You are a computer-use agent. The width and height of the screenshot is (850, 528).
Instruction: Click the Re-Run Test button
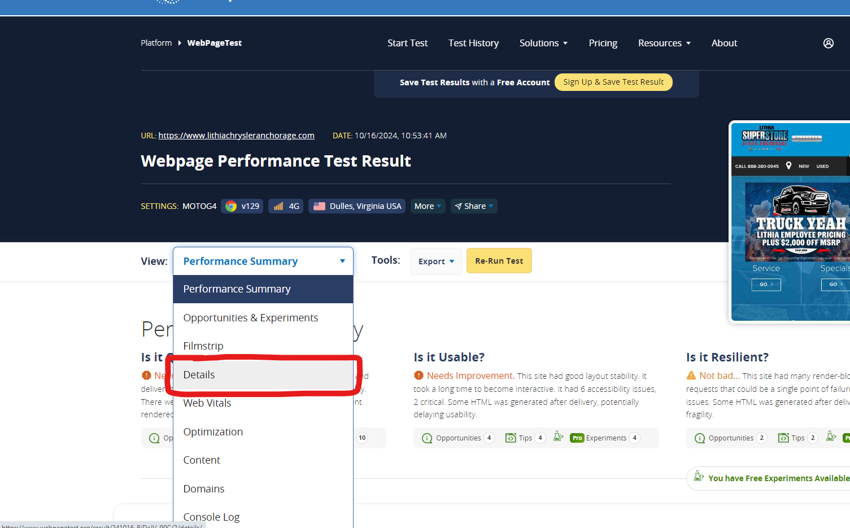pos(499,261)
